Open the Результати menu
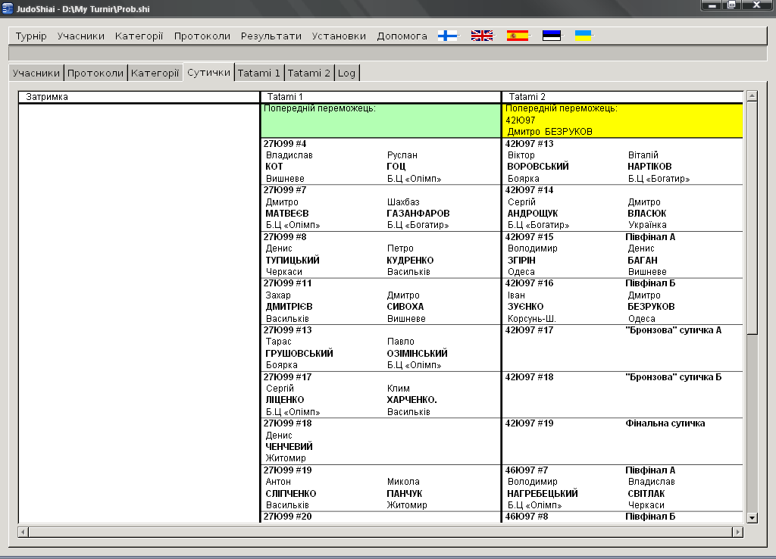The image size is (776, 559). 271,36
